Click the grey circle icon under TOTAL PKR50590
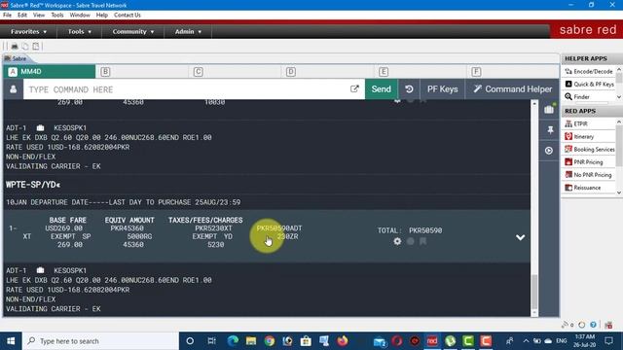The width and height of the screenshot is (623, 350). pos(411,241)
